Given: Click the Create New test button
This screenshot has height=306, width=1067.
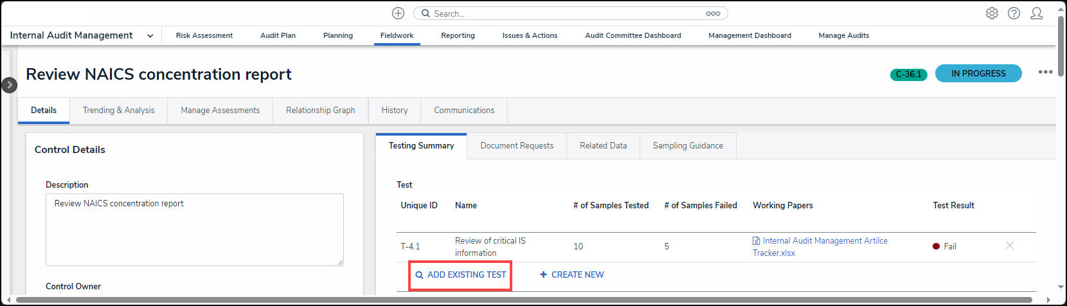Looking at the screenshot, I should 572,275.
